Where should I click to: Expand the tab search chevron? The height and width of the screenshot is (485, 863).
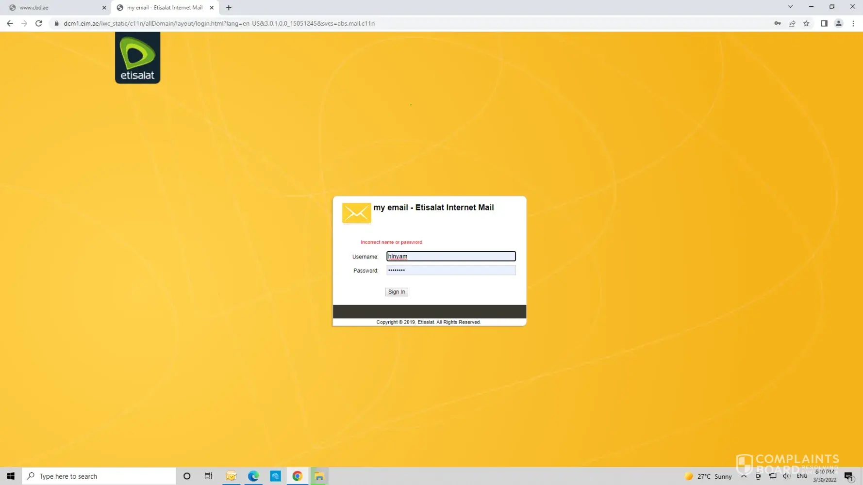coord(791,7)
